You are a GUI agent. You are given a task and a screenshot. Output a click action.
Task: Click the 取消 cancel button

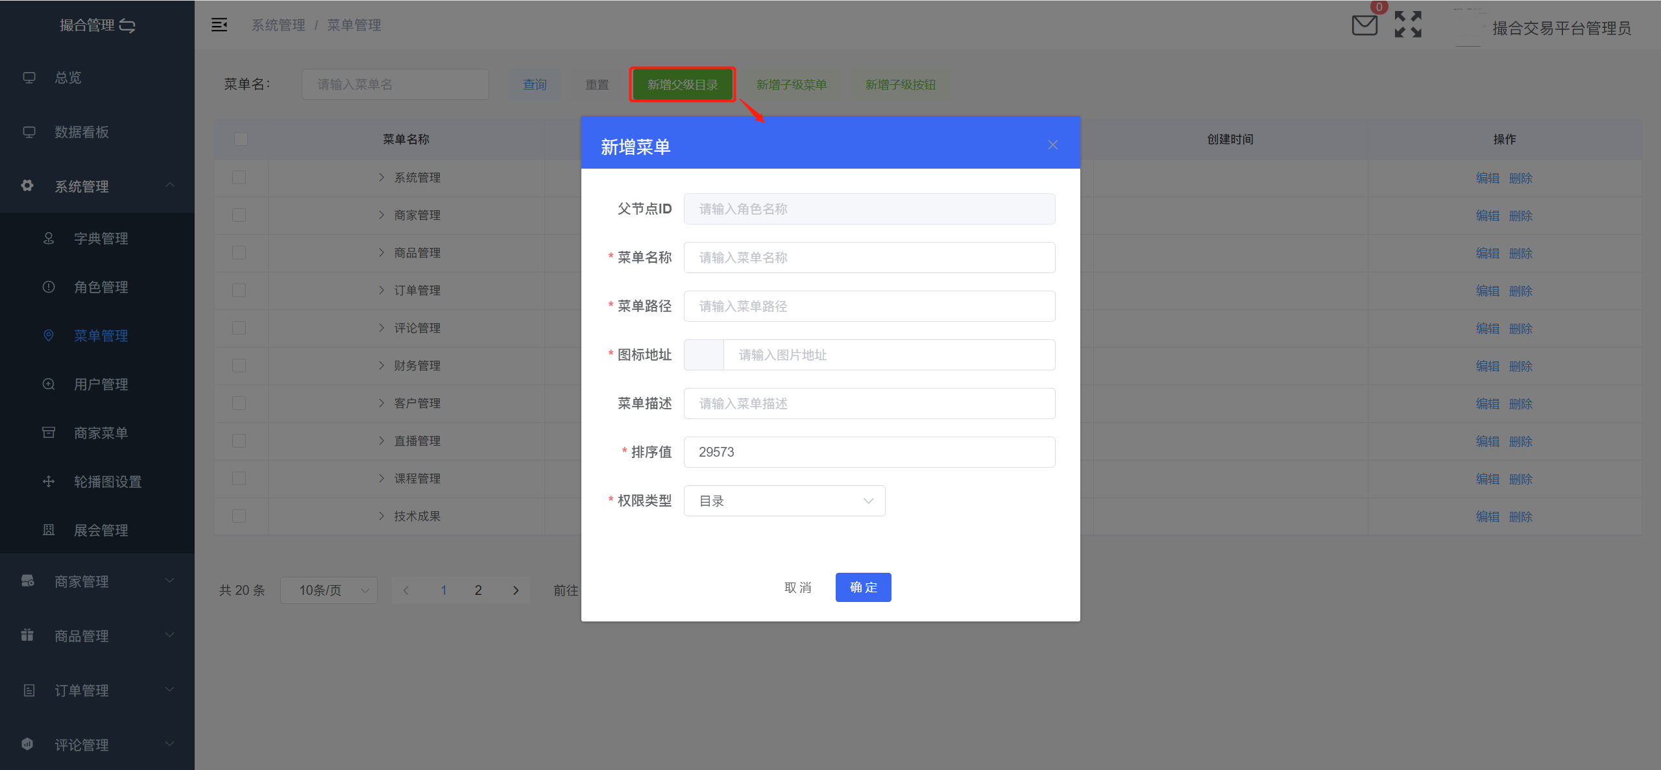click(797, 587)
